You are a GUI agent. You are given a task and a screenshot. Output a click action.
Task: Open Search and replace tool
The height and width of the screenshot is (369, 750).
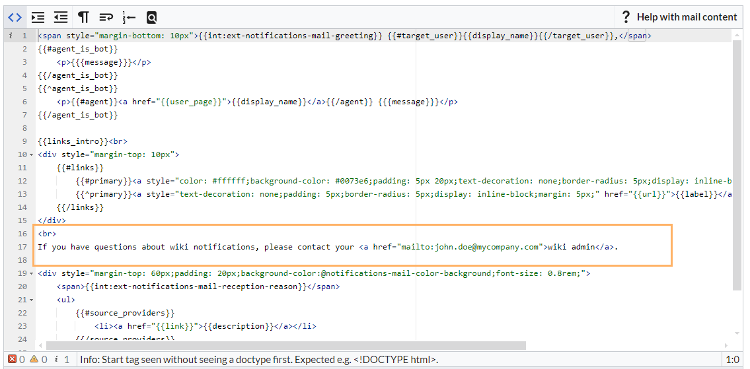click(x=151, y=18)
